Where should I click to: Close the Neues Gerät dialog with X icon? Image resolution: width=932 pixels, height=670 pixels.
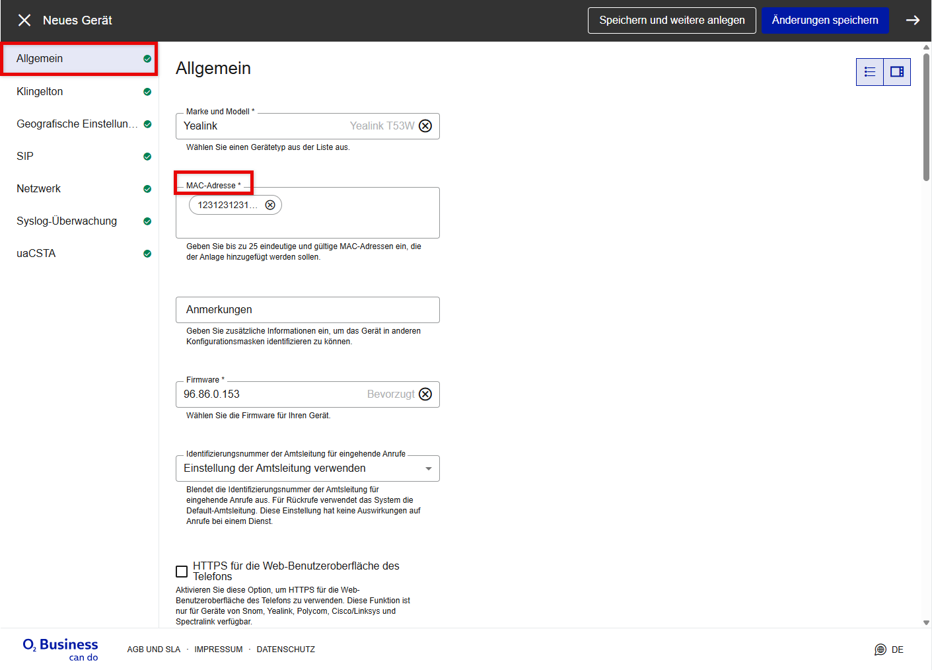pyautogui.click(x=24, y=20)
